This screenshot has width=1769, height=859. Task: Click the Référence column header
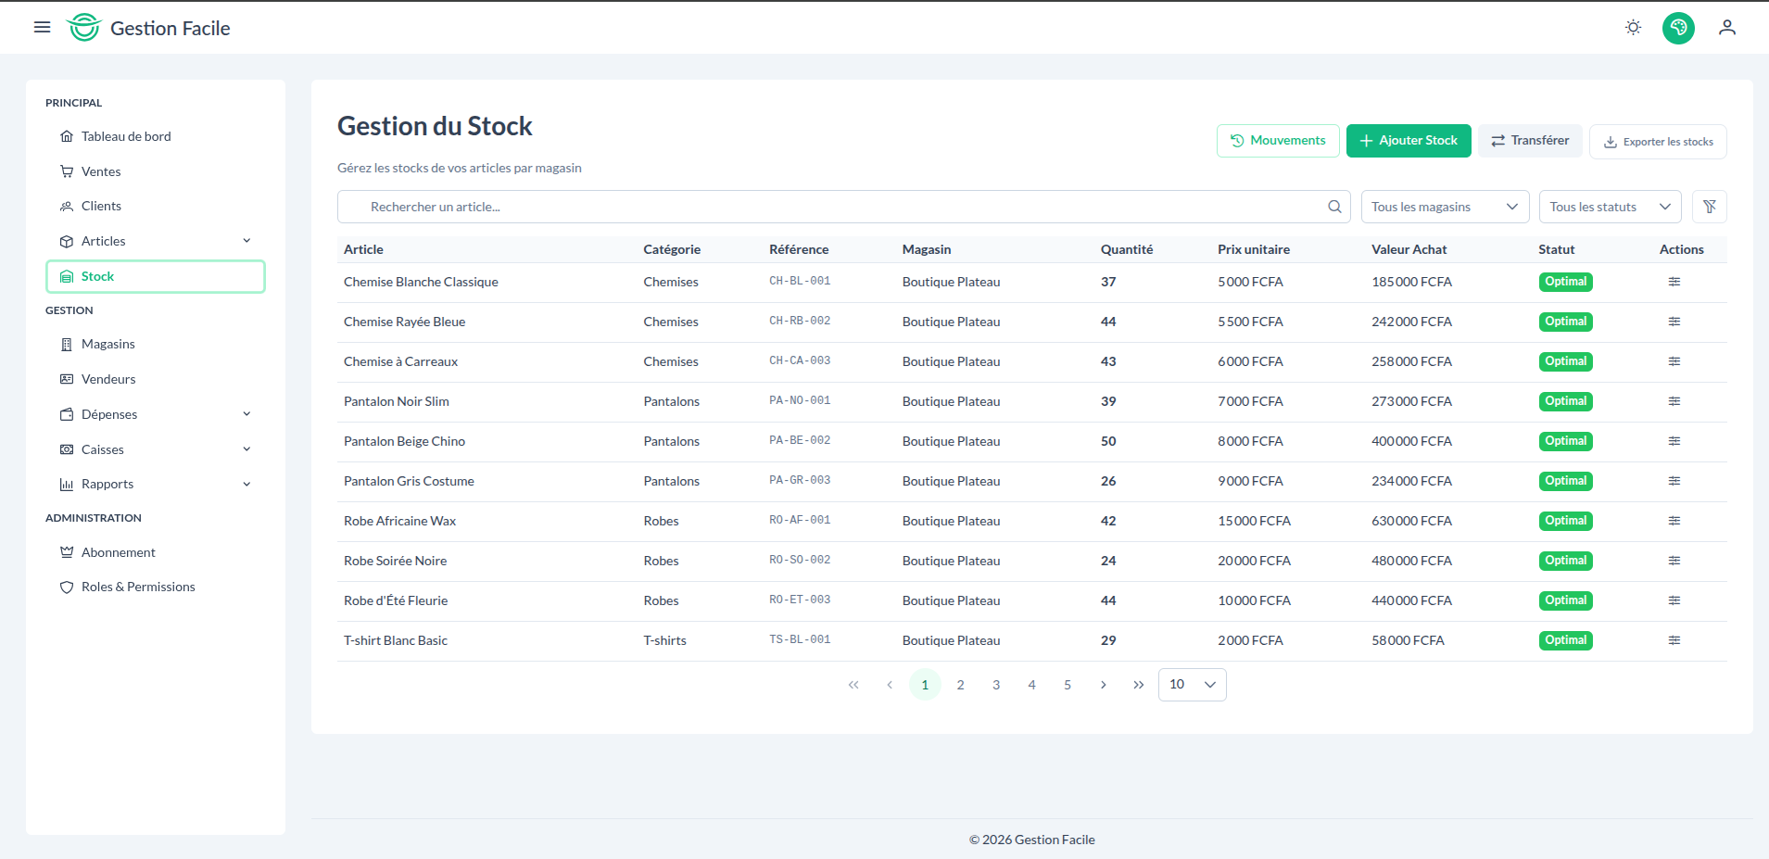point(799,249)
